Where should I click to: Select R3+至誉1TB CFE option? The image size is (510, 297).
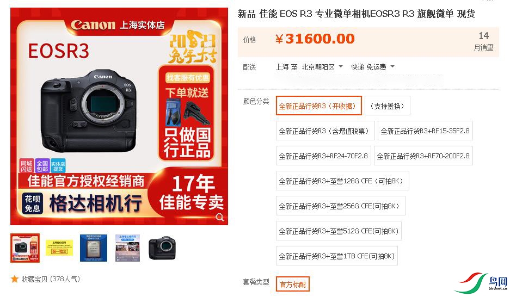tap(336, 256)
